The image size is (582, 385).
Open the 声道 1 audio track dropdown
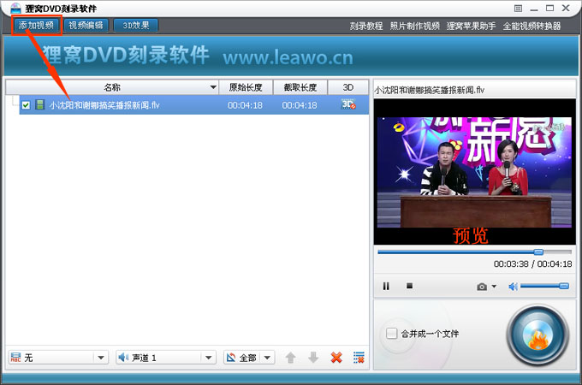166,358
